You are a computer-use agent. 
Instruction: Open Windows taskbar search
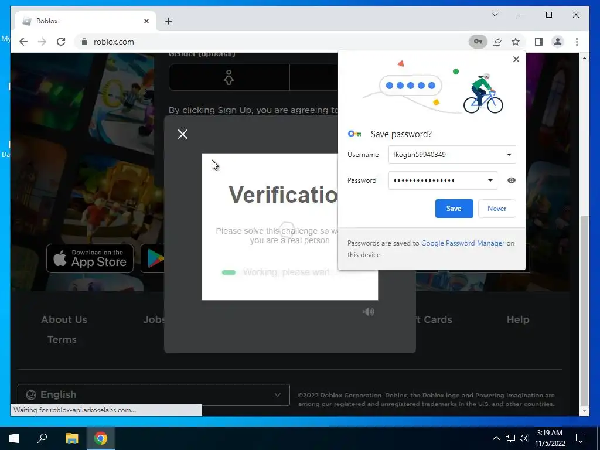[x=42, y=438]
